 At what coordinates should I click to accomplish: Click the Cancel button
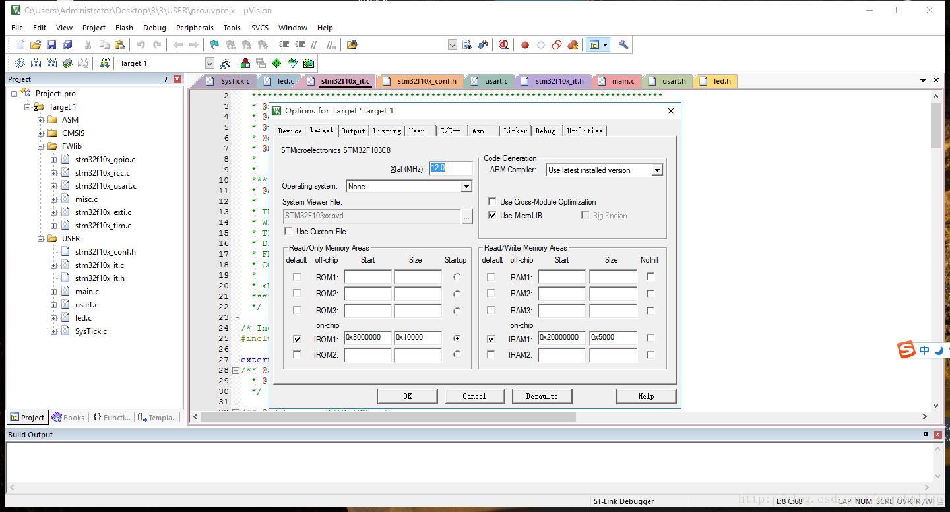pos(474,396)
